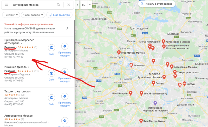The width and height of the screenshot is (208, 127).
Task: Expand the COVID-19 information notice chevron
Action: (67, 28)
